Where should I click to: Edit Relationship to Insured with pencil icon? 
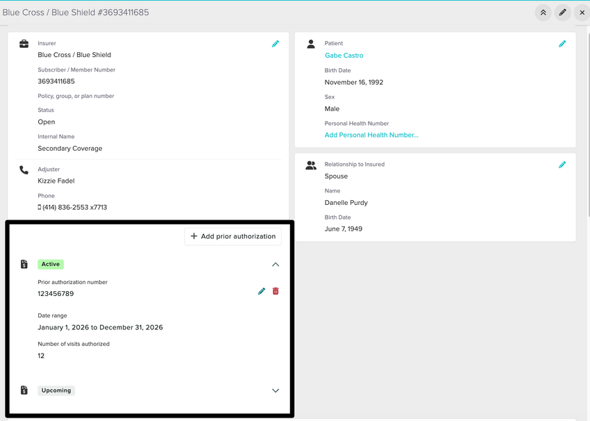pyautogui.click(x=562, y=165)
